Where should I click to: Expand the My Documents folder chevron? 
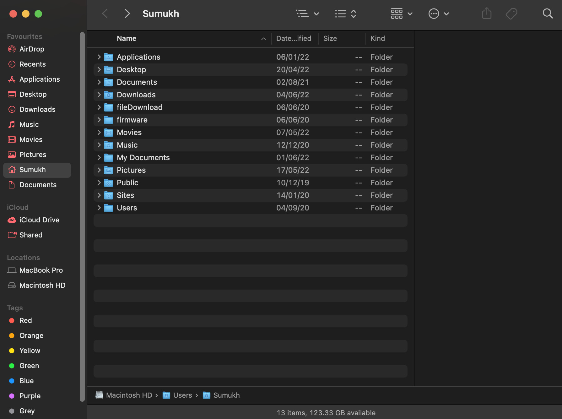pos(99,157)
